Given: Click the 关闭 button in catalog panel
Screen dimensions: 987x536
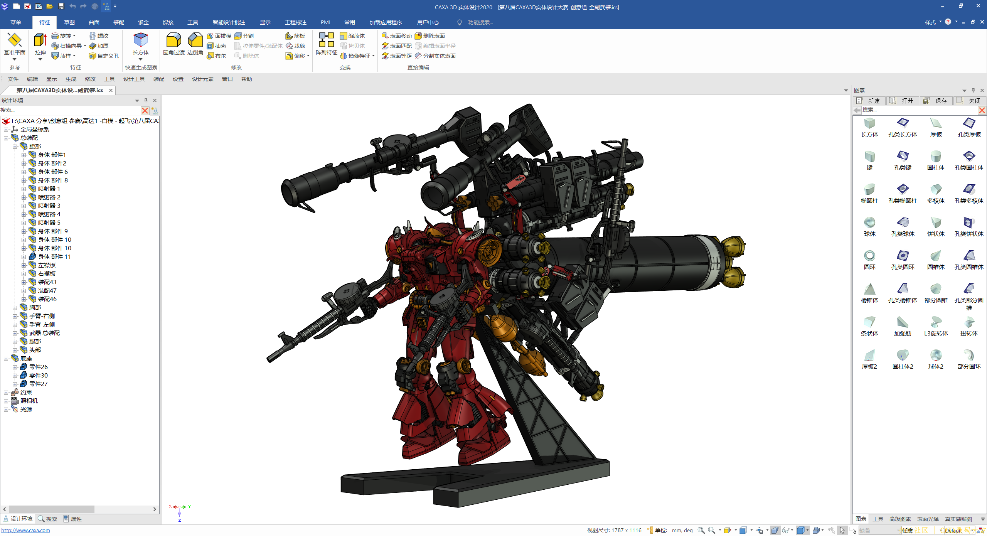Looking at the screenshot, I should tap(970, 101).
